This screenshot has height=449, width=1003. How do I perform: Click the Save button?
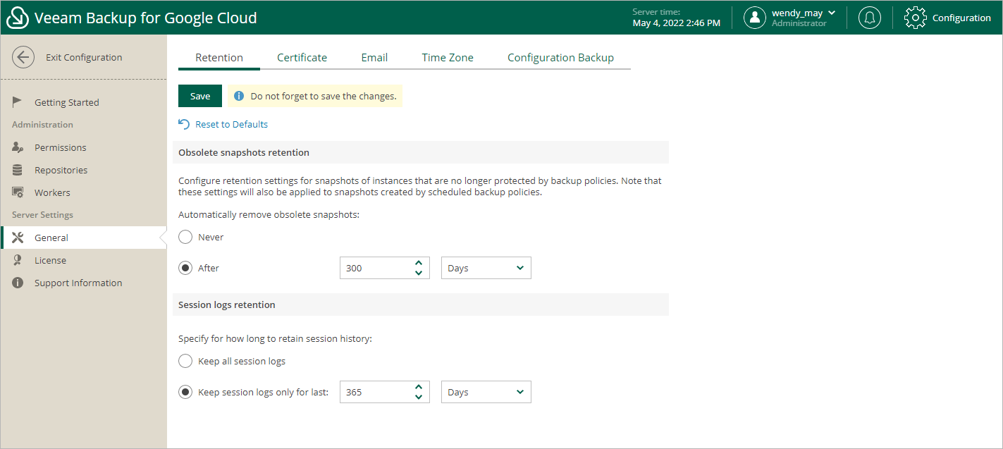[200, 96]
